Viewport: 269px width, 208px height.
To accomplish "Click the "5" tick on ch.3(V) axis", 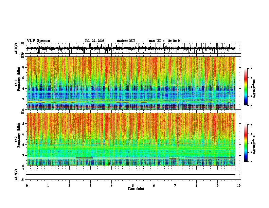I will (x=24, y=169).
